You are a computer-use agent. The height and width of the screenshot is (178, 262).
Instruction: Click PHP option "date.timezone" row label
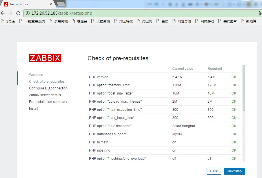pyautogui.click(x=110, y=126)
